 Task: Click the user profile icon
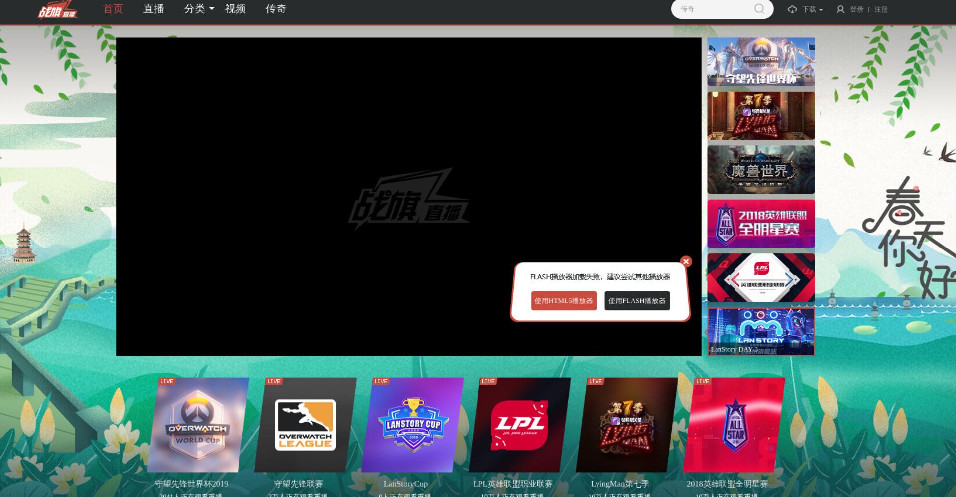(840, 9)
